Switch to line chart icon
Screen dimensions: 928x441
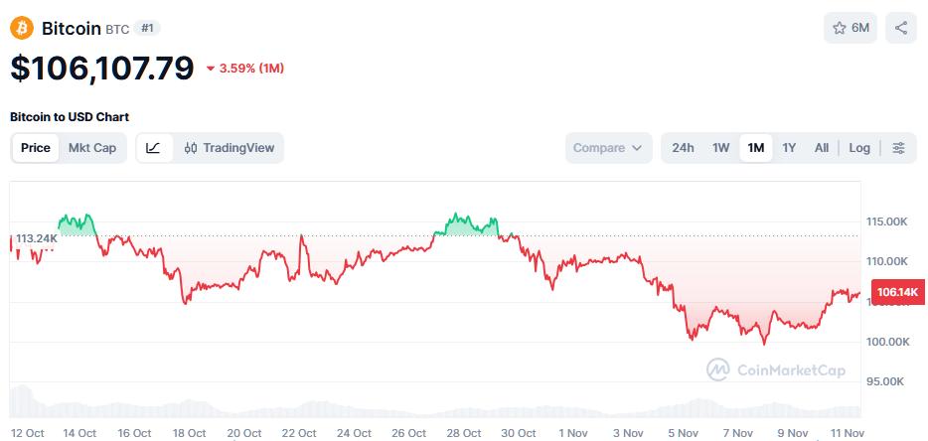pos(153,148)
